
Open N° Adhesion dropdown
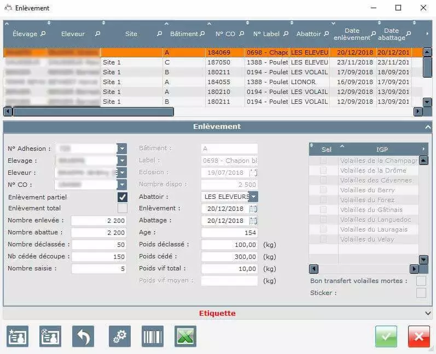[x=122, y=149]
